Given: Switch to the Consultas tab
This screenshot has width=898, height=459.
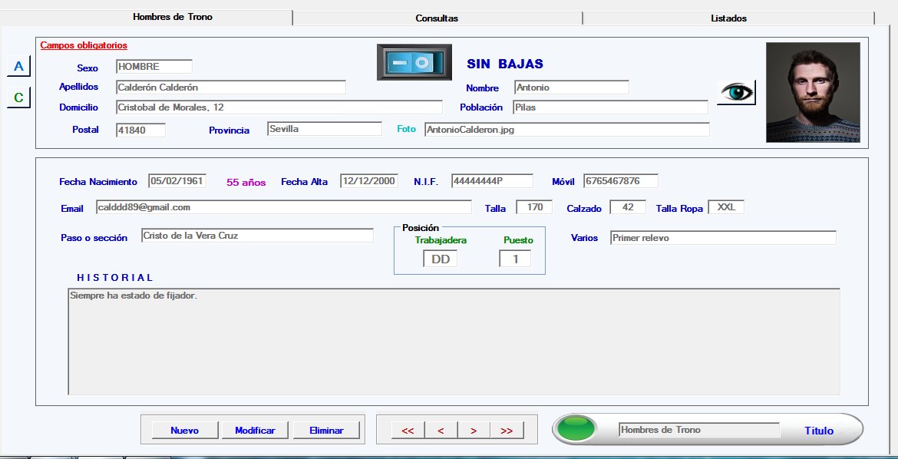Looking at the screenshot, I should pyautogui.click(x=437, y=18).
